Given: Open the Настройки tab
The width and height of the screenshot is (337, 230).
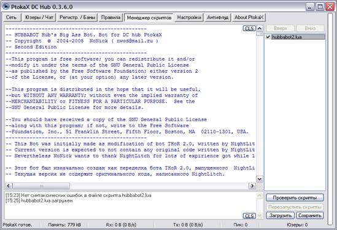Looking at the screenshot, I should 189,17.
